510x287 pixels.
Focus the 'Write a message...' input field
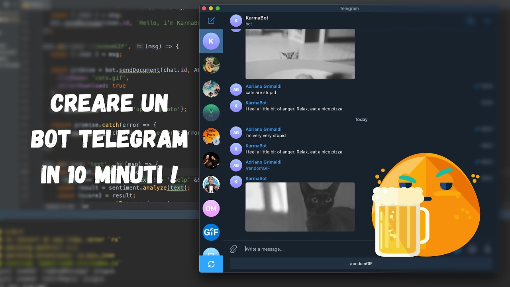[307, 249]
